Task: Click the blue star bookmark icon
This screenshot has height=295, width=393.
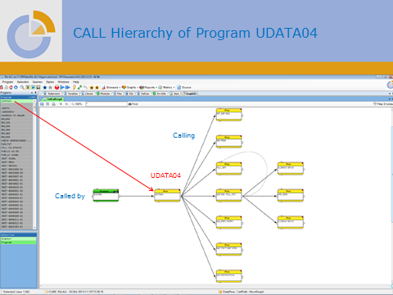Action: click(45, 88)
